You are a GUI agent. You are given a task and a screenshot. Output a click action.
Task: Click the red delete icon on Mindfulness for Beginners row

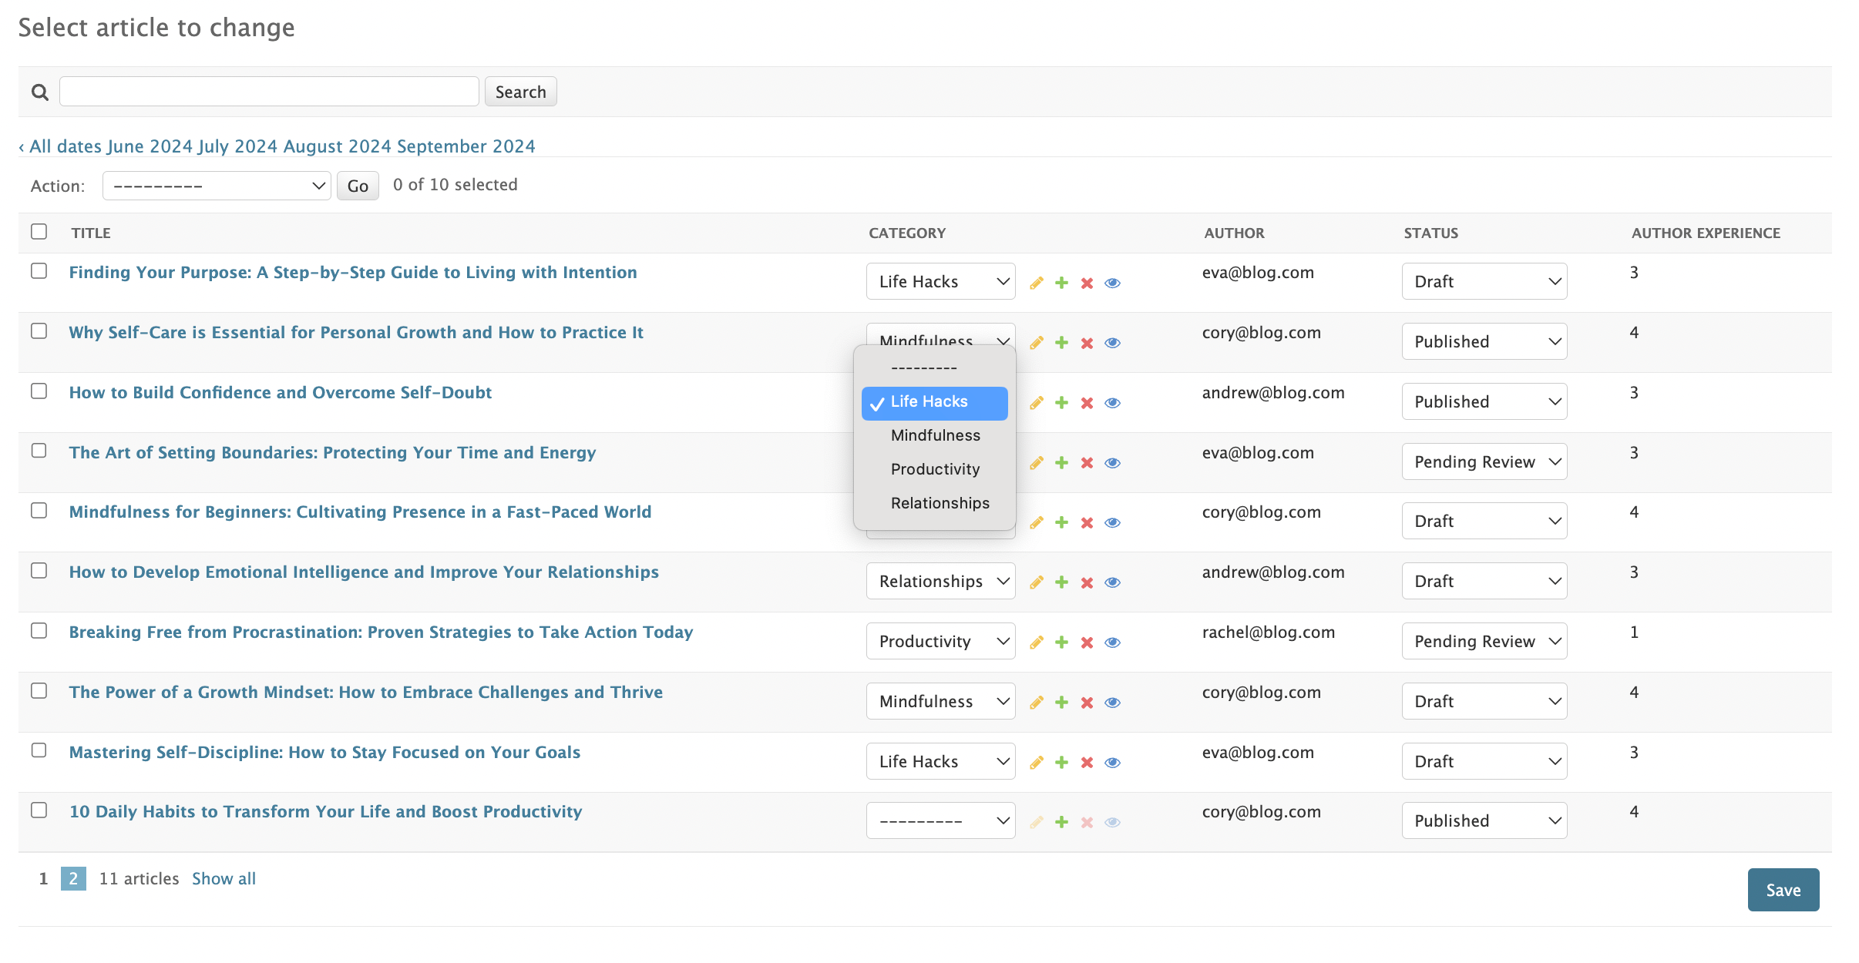click(1087, 522)
